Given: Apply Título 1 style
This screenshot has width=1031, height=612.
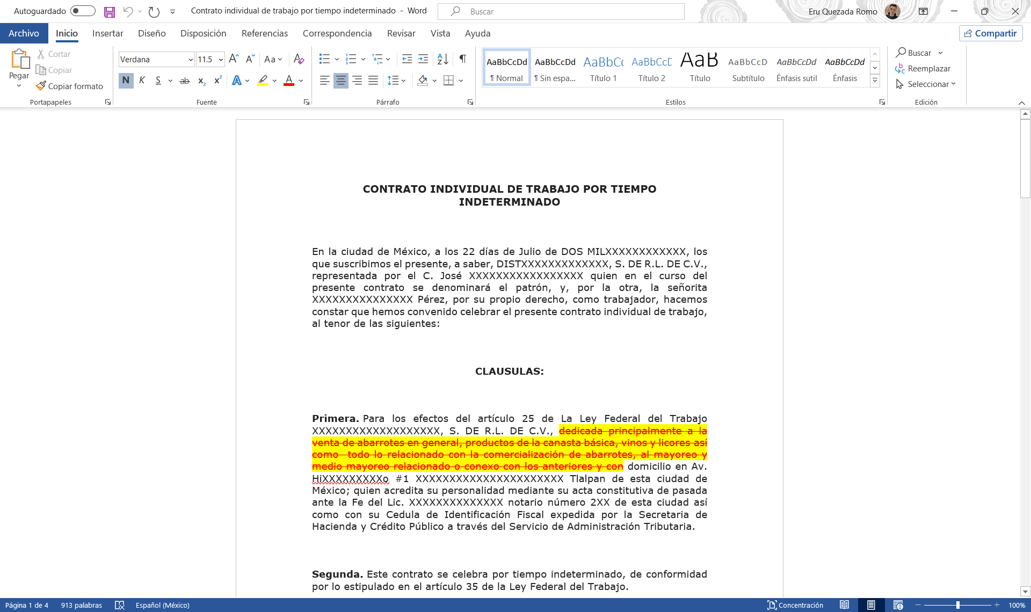Looking at the screenshot, I should 604,68.
